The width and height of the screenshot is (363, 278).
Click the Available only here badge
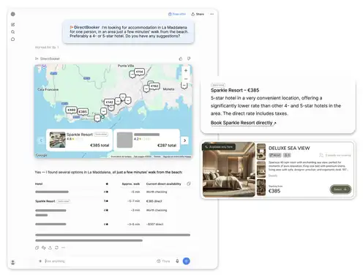click(x=219, y=147)
